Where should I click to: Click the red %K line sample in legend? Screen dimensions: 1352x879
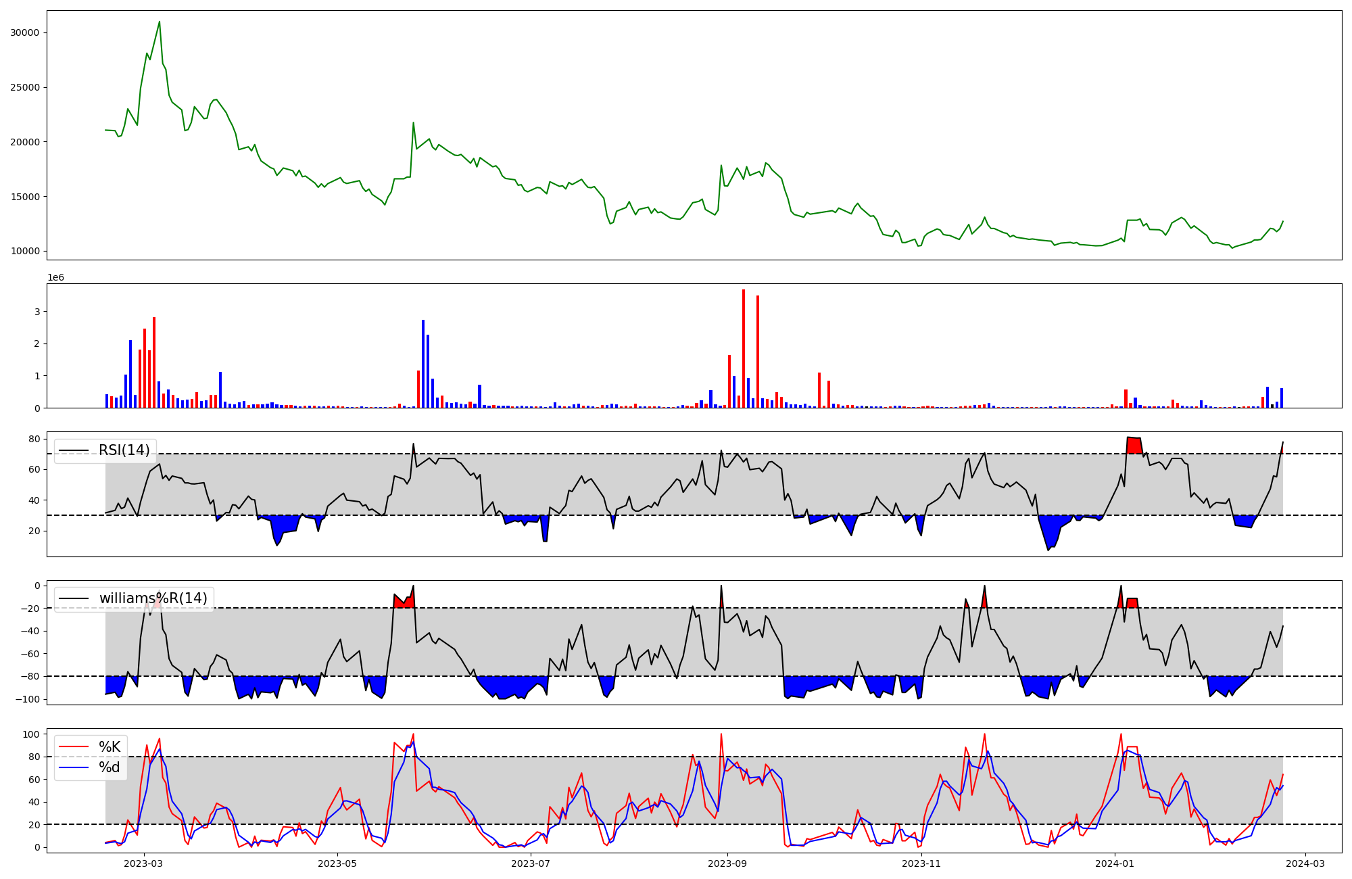click(74, 747)
